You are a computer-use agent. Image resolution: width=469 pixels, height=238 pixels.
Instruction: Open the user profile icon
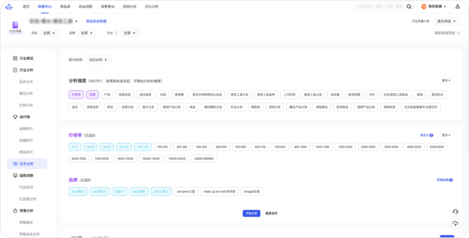point(458,7)
